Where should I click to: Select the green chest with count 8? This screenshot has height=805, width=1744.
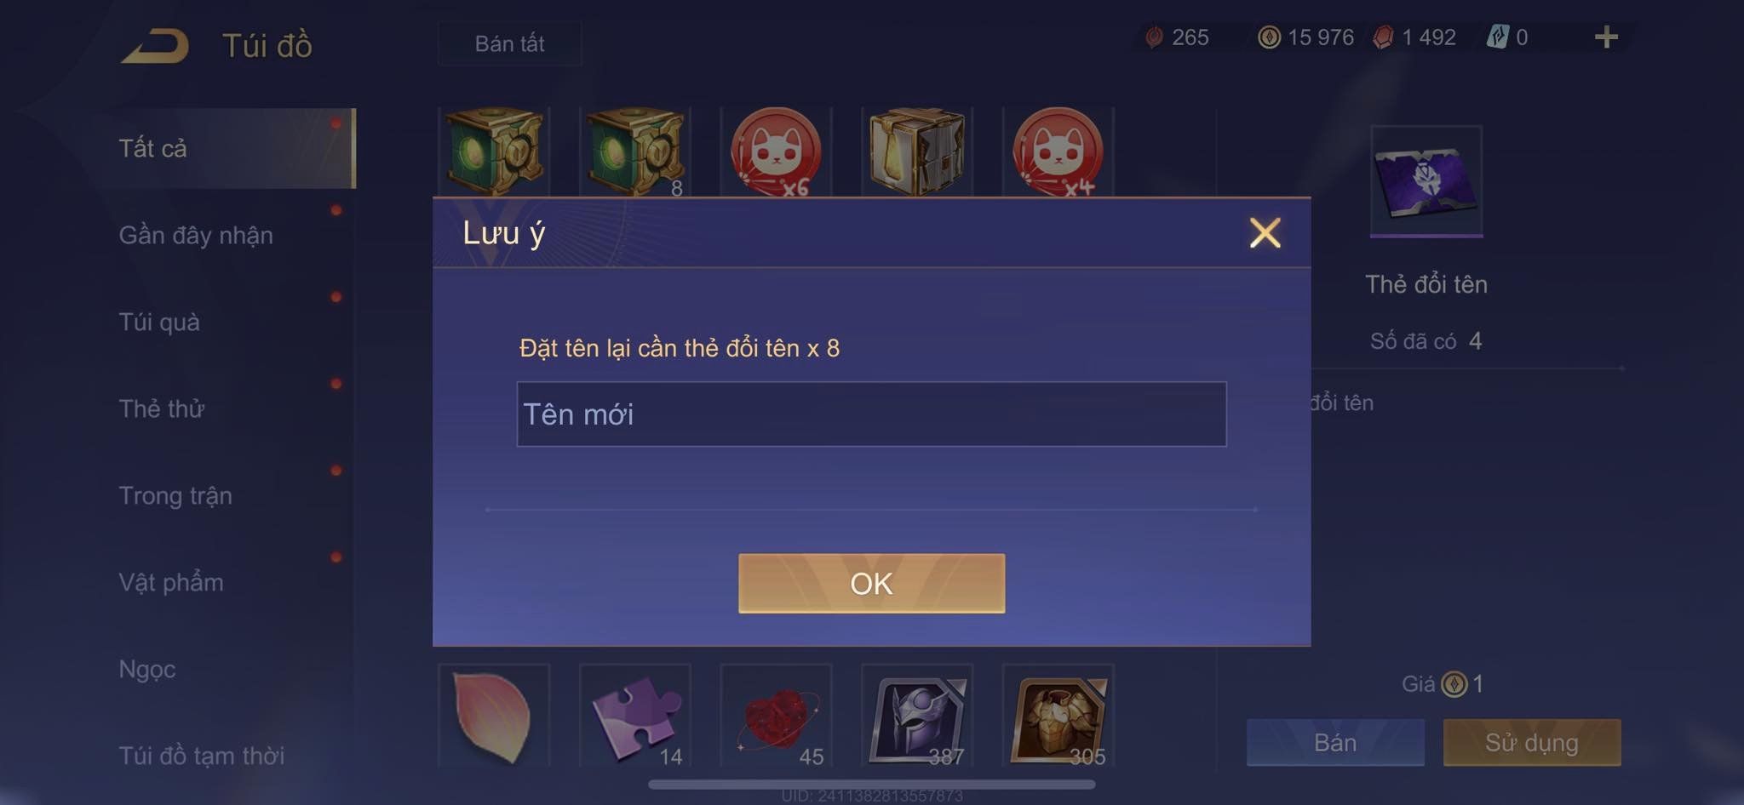click(634, 152)
